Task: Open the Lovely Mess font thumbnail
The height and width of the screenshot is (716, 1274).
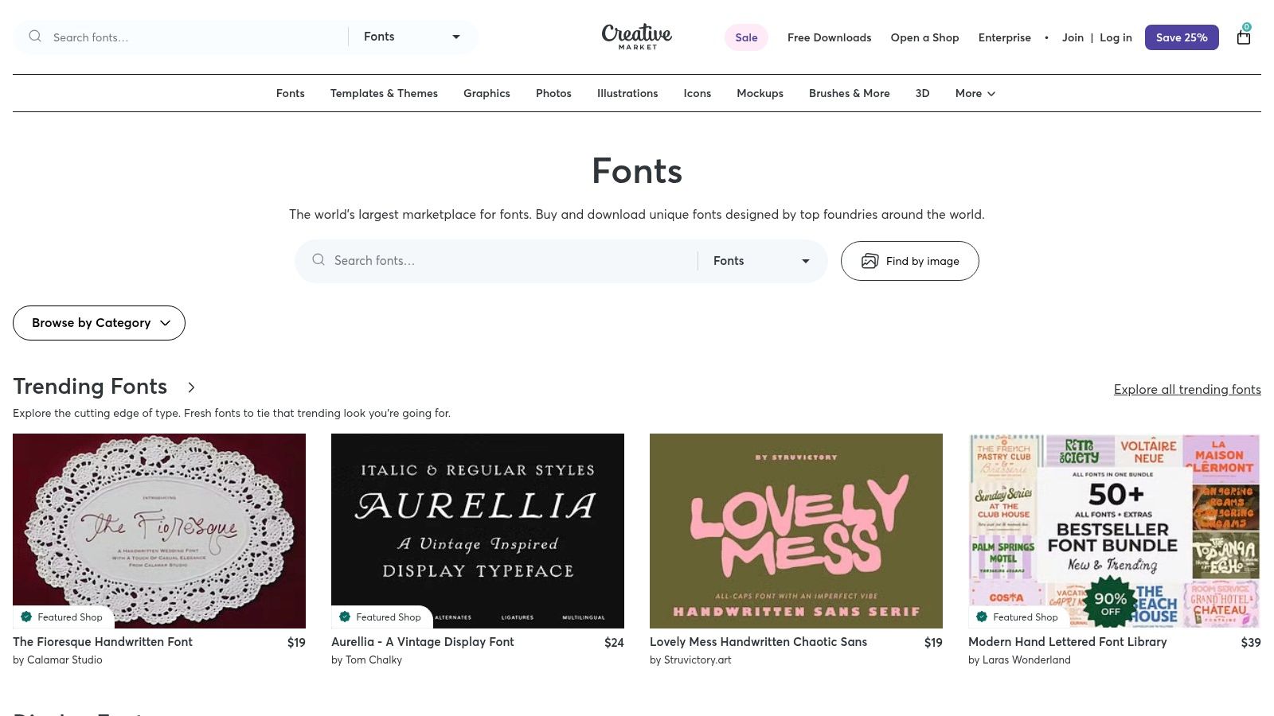Action: [795, 531]
